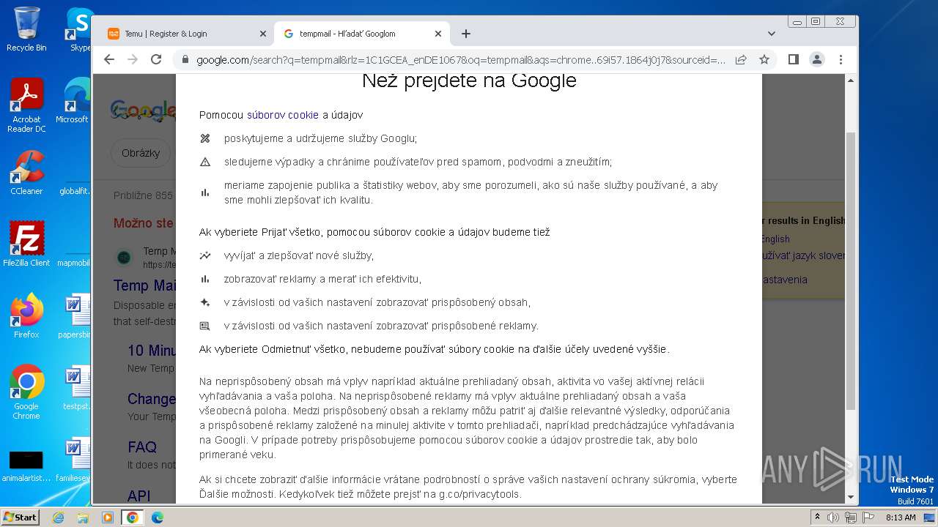The image size is (938, 527).
Task: Open Windows Explorer folder in taskbar
Action: point(83,517)
